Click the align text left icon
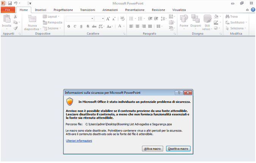The image size is (256, 163). 131,26
